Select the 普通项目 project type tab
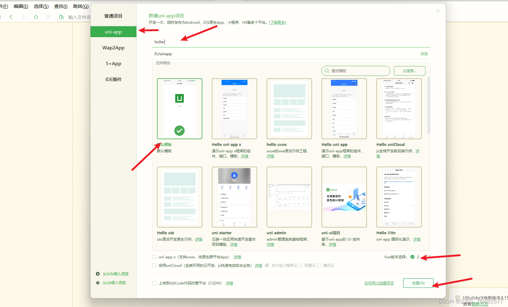Viewport: 508px width, 307px height. tap(113, 16)
